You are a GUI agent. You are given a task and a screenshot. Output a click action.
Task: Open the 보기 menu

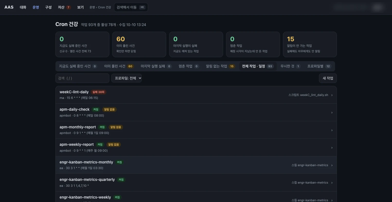point(81,7)
